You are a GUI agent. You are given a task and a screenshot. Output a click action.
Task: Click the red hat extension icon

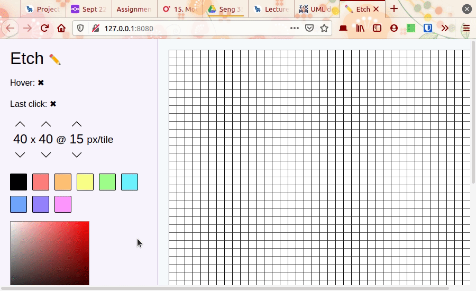(343, 28)
